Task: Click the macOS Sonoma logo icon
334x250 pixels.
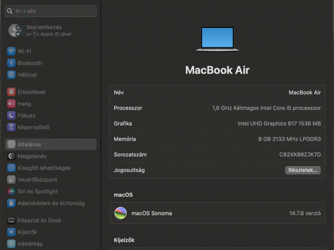Action: [x=121, y=213]
